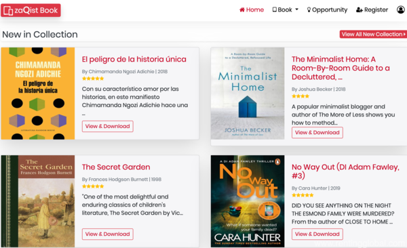
Task: Open The Minimalist Home title link
Action: point(341,68)
